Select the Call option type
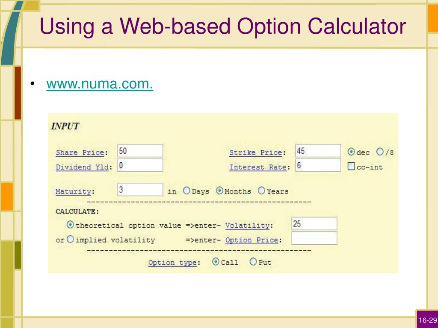Viewport: 438px width, 328px height. (x=216, y=262)
